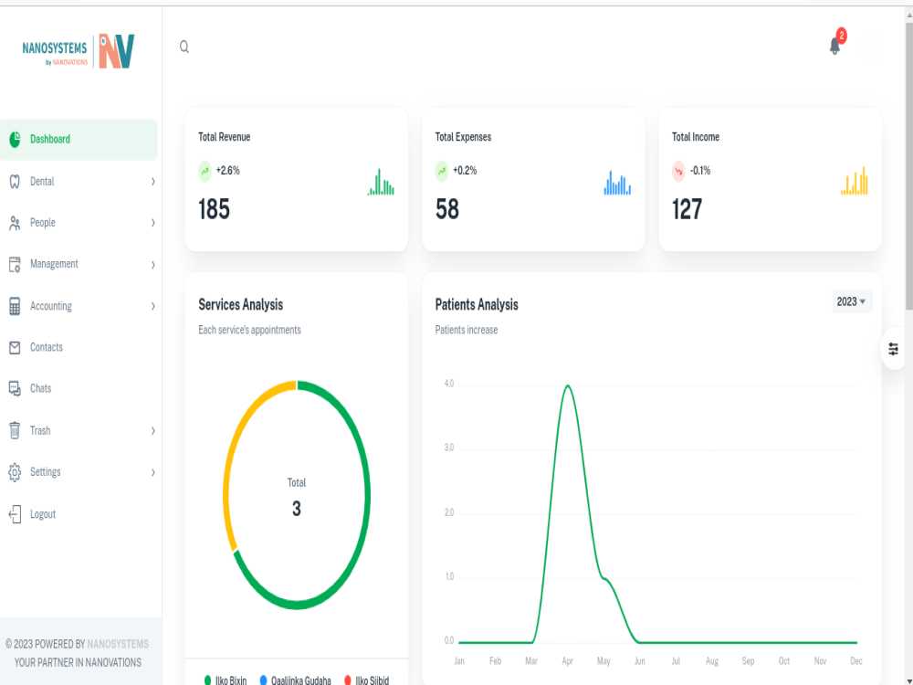Image resolution: width=913 pixels, height=685 pixels.
Task: Click the -0.1% income change text
Action: [x=700, y=171]
